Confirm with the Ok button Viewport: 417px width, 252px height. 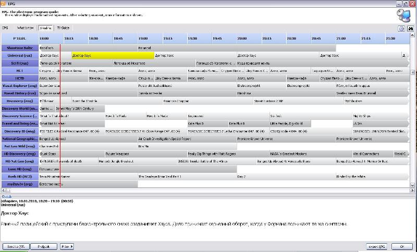(x=401, y=246)
